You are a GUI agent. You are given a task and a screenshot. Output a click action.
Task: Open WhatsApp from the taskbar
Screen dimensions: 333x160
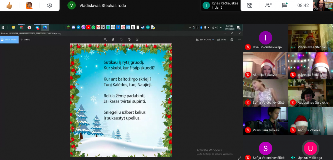point(93,27)
